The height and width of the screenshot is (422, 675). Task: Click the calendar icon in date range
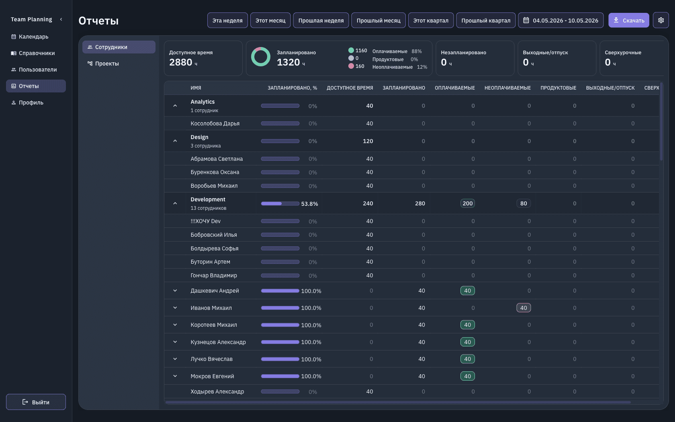[x=526, y=20]
